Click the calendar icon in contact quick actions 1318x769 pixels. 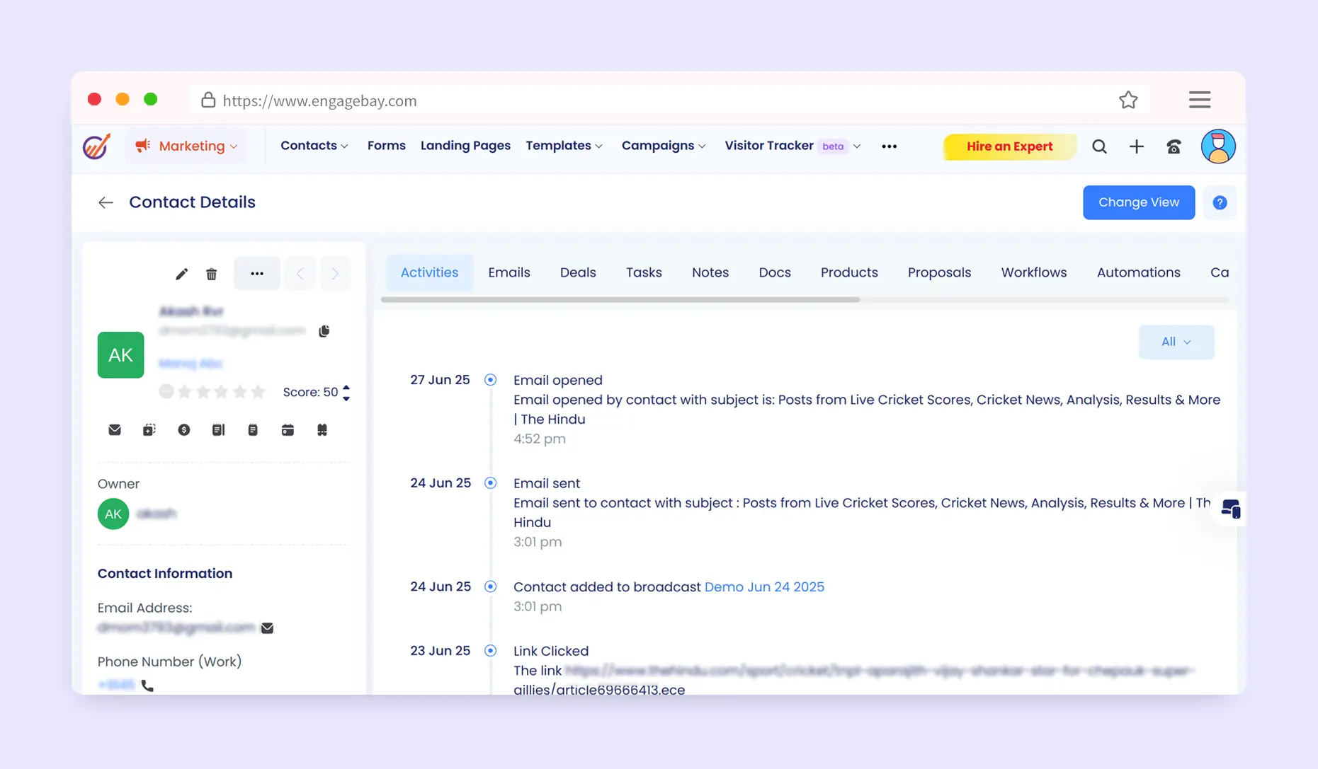point(288,430)
